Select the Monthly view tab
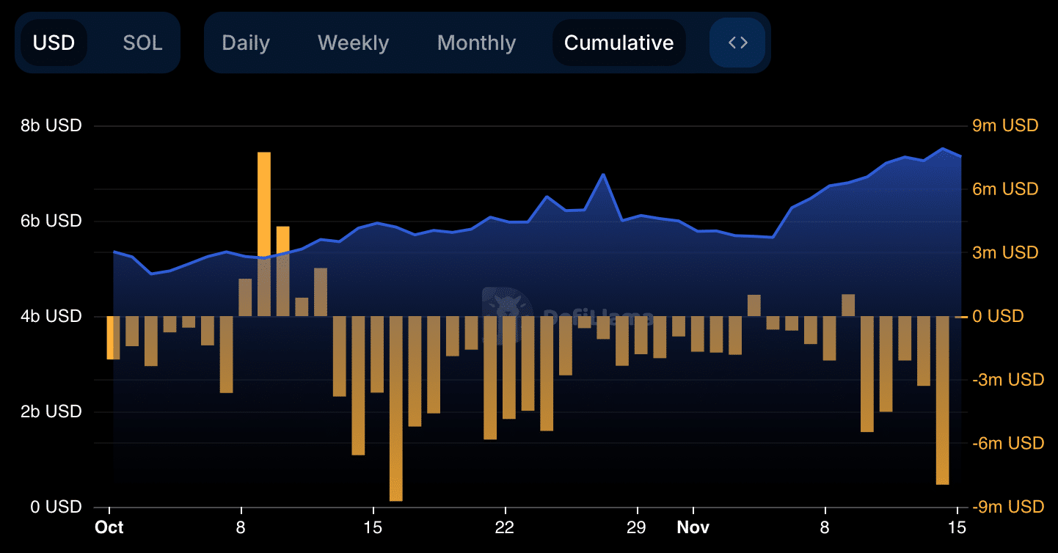This screenshot has width=1058, height=553. (476, 43)
